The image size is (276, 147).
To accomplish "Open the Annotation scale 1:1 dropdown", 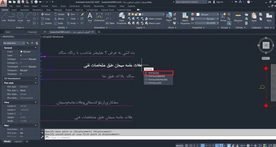I will click(243, 146).
